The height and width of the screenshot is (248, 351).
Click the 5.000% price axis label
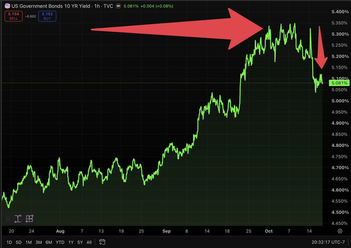(340, 101)
